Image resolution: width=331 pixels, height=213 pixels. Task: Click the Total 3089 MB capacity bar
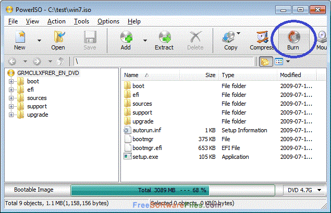click(x=173, y=190)
